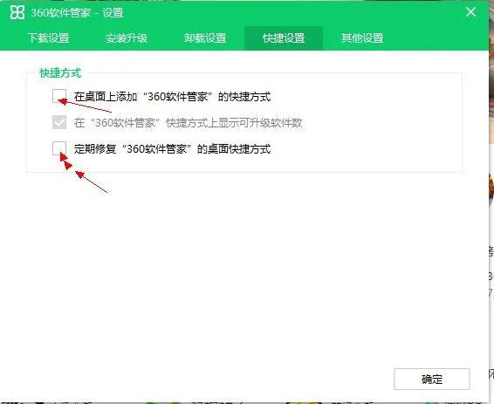
Task: Open the 其他设置 tab
Action: coord(362,38)
